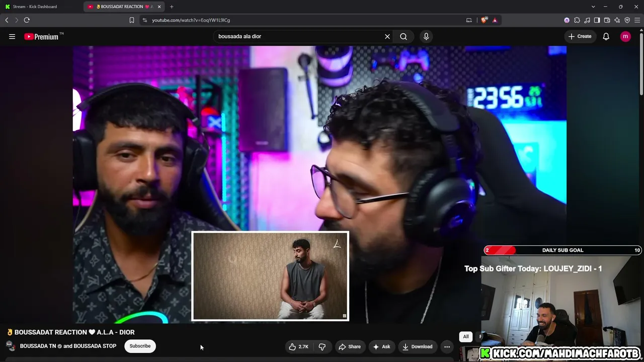Image resolution: width=644 pixels, height=362 pixels.
Task: Subscribe to BOUSSADA TN channel
Action: (x=140, y=346)
